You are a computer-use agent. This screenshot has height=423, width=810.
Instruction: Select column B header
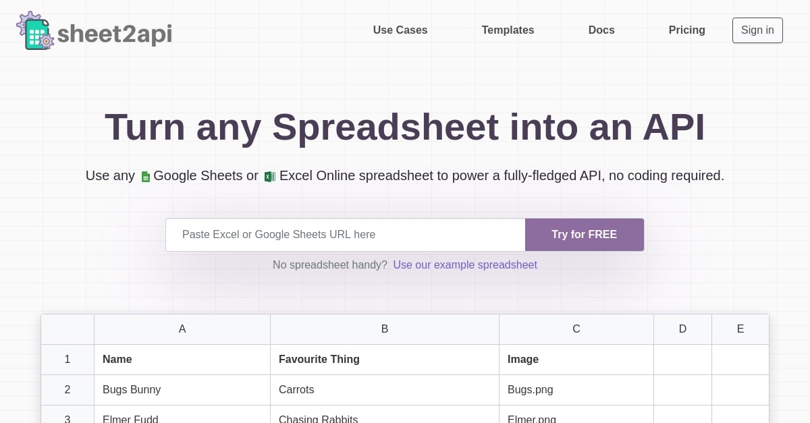pyautogui.click(x=385, y=329)
